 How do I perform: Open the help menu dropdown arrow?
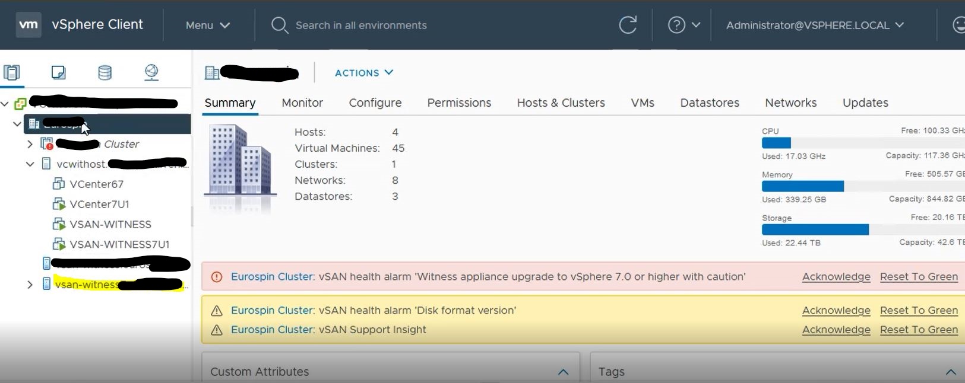coord(696,25)
